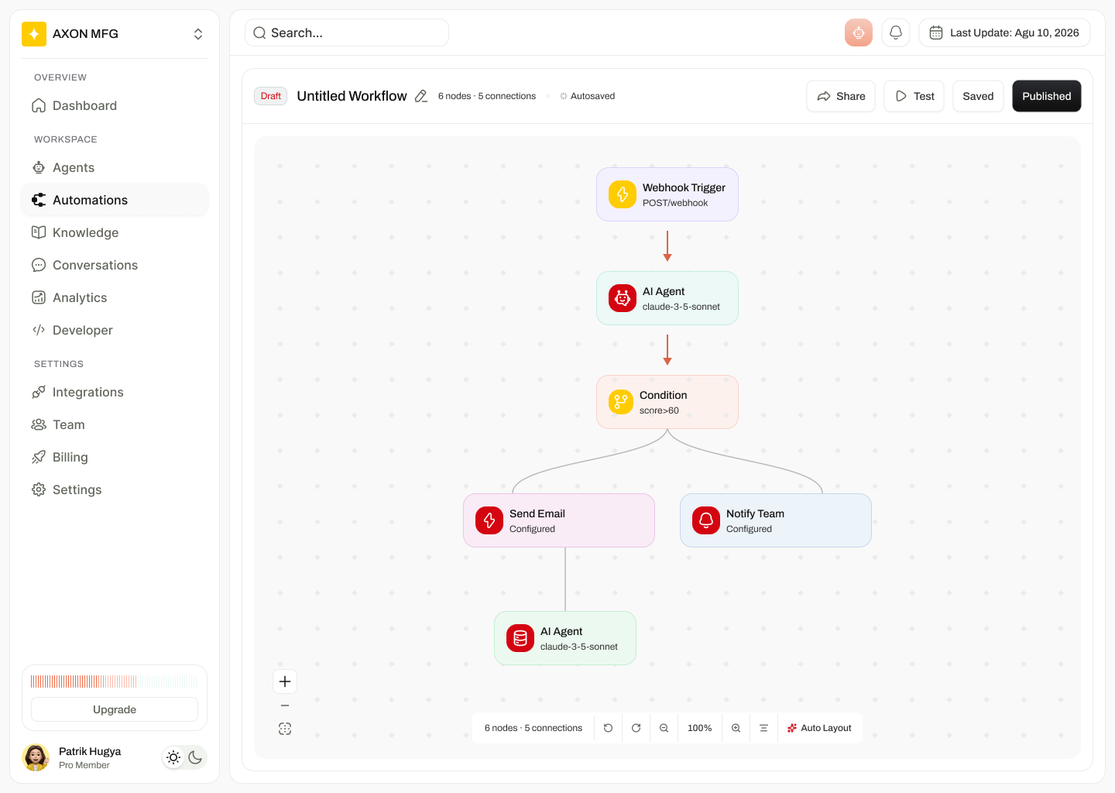The width and height of the screenshot is (1115, 793).
Task: Click the Send Email node icon
Action: [x=489, y=520]
